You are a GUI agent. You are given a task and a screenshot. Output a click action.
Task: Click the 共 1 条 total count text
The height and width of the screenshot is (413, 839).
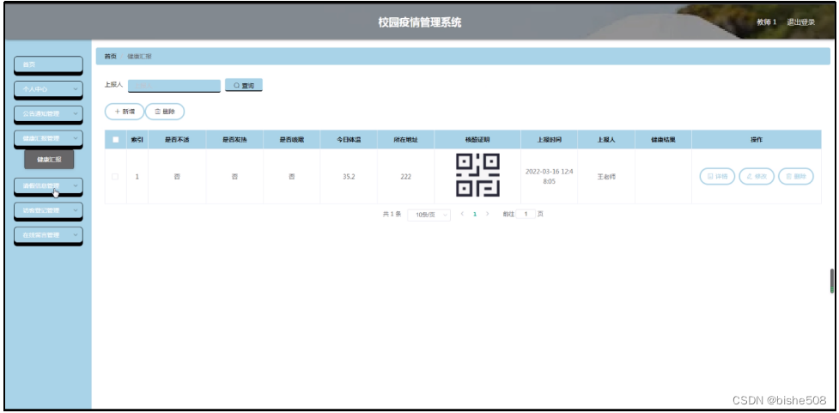point(392,214)
